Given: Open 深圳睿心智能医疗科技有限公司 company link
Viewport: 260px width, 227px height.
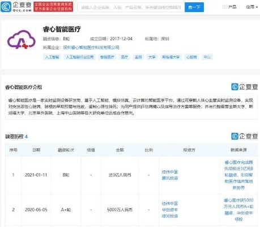Looking at the screenshot, I should (91, 47).
